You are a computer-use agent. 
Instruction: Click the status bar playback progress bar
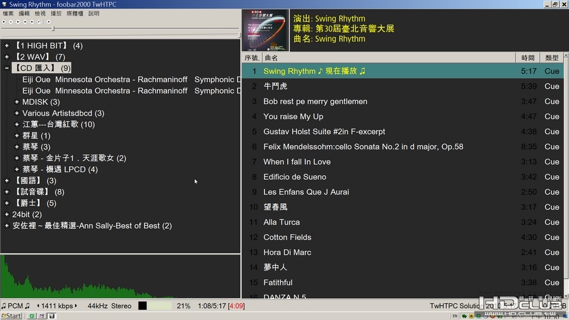(155, 306)
